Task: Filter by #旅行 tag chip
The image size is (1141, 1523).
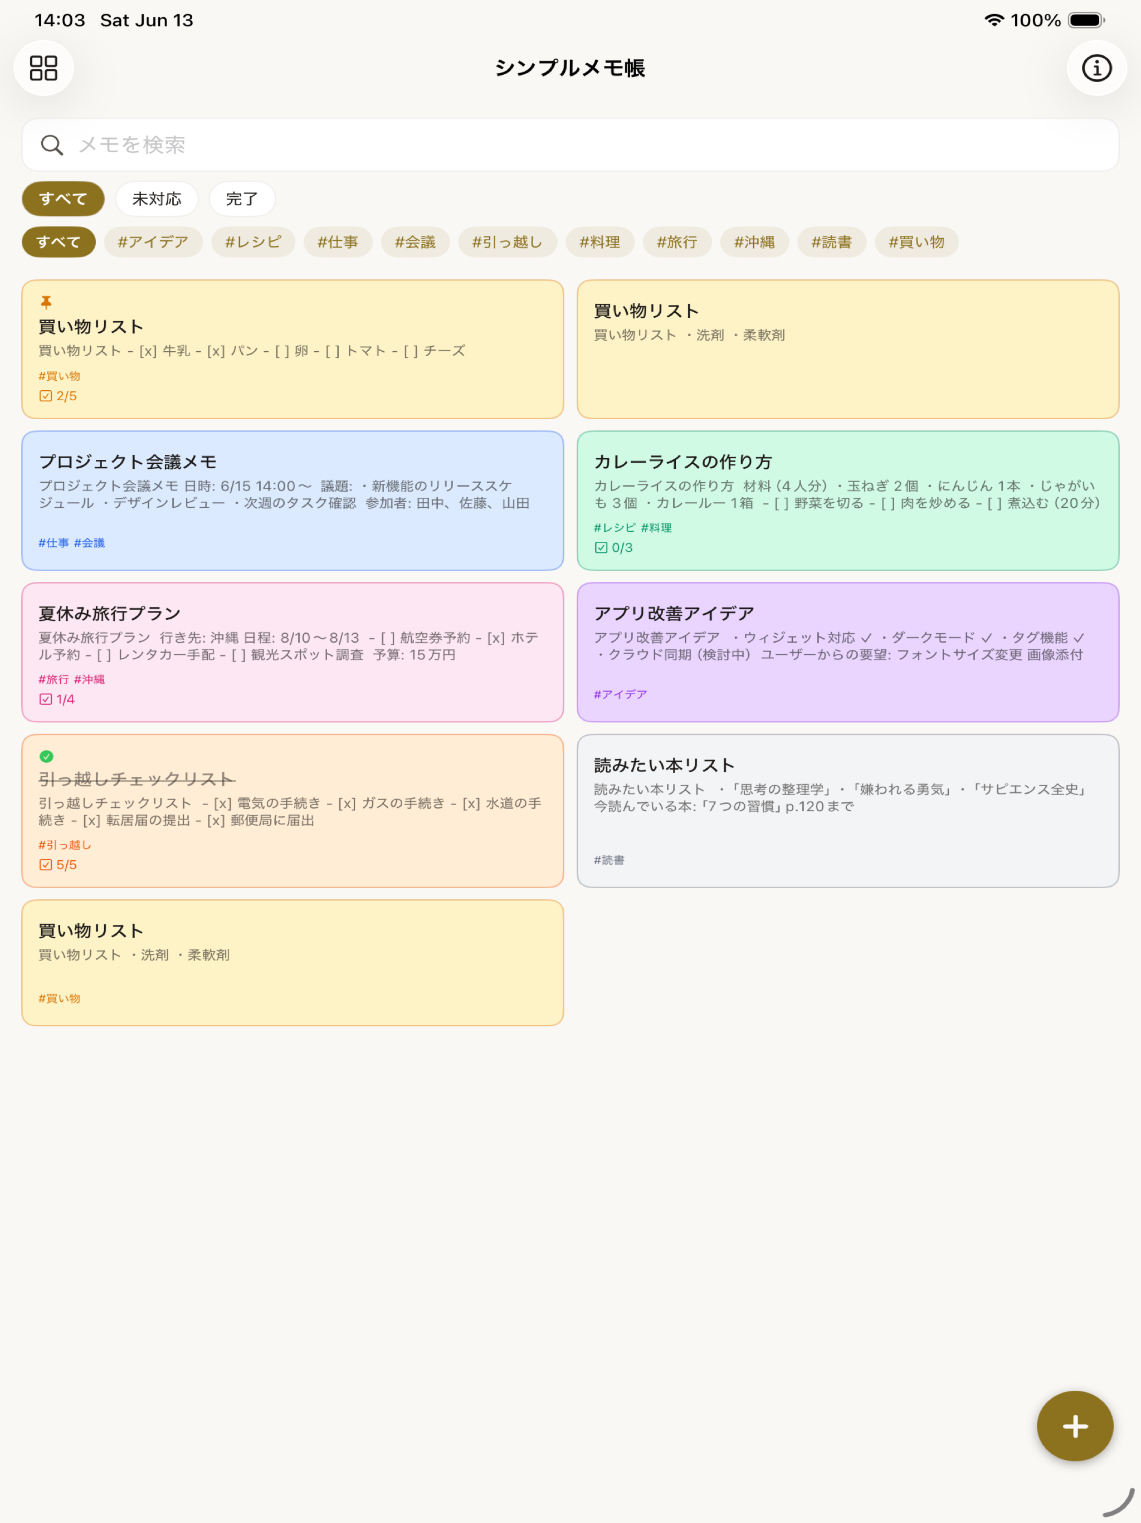Action: coord(677,242)
